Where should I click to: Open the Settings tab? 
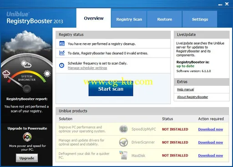(x=200, y=19)
